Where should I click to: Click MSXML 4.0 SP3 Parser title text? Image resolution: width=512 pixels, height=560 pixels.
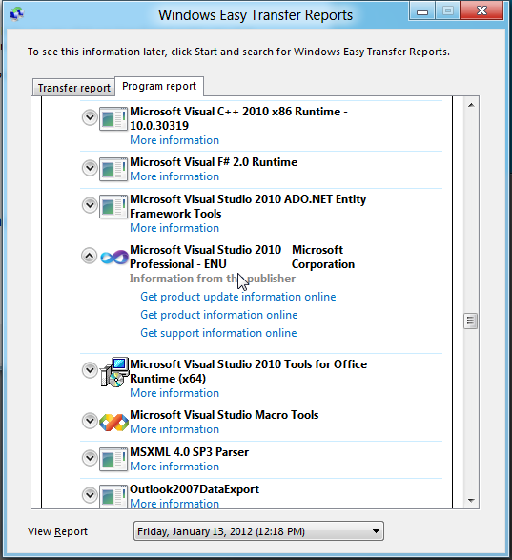pyautogui.click(x=189, y=452)
